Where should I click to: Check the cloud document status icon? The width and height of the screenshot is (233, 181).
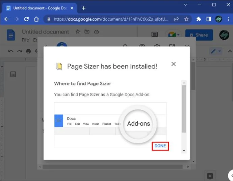coord(97,32)
